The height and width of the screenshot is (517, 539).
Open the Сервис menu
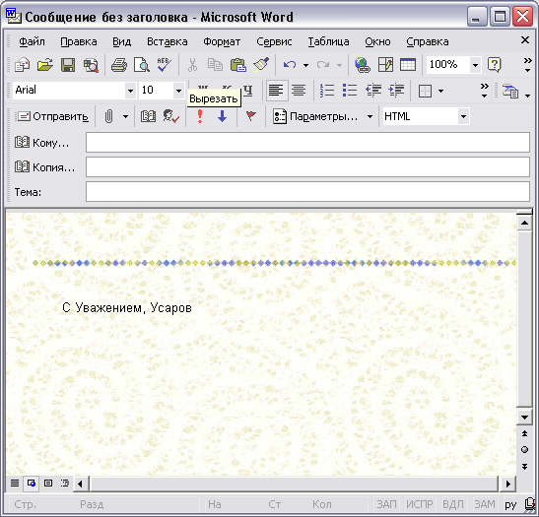coord(274,41)
